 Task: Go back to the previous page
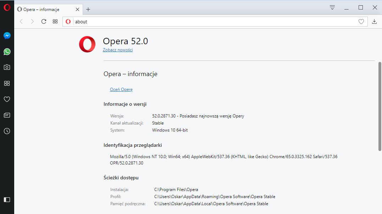[x=21, y=22]
